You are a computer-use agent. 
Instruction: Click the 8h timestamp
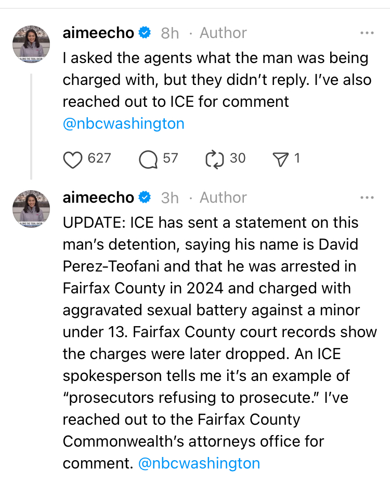coord(170,33)
